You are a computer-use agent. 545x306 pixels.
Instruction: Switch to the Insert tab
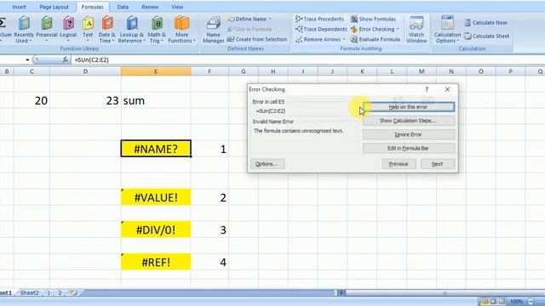click(19, 7)
